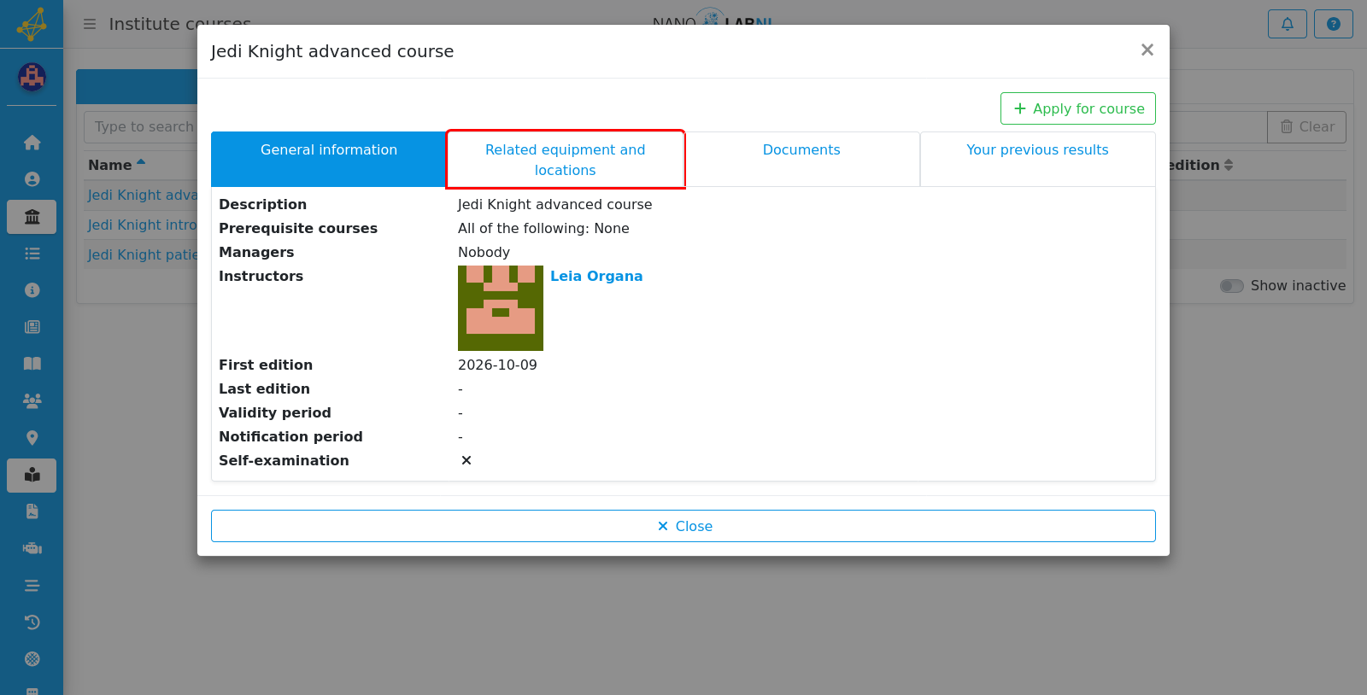Viewport: 1367px width, 695px height.
Task: Click the map pin locations icon
Action: (32, 438)
